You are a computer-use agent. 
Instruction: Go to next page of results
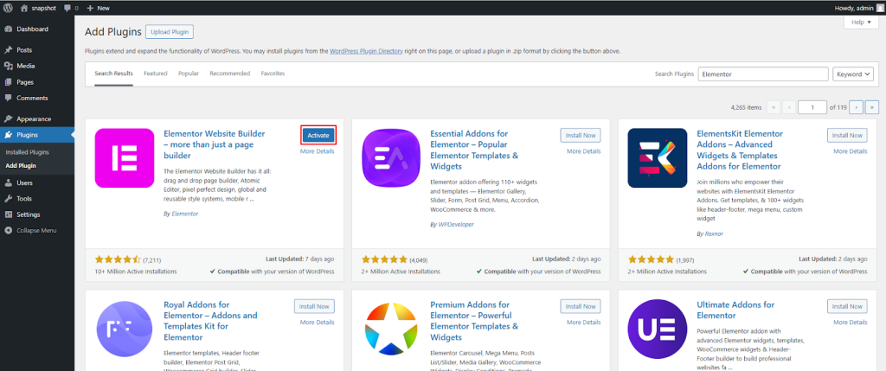pyautogui.click(x=857, y=107)
